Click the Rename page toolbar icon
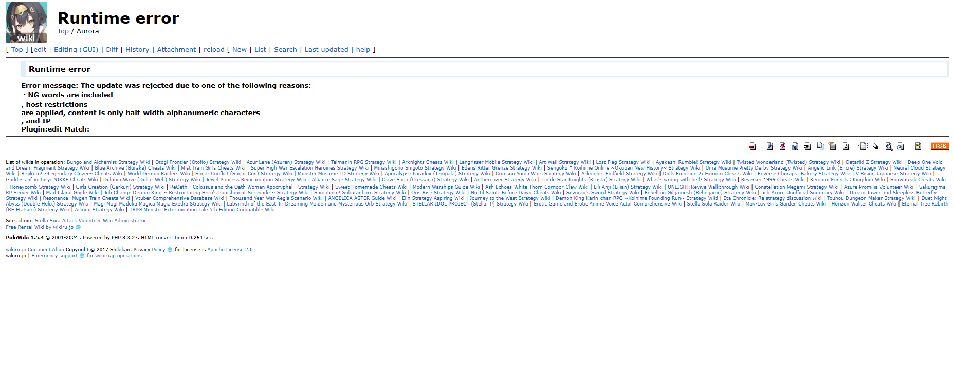The height and width of the screenshot is (373, 954). click(833, 146)
